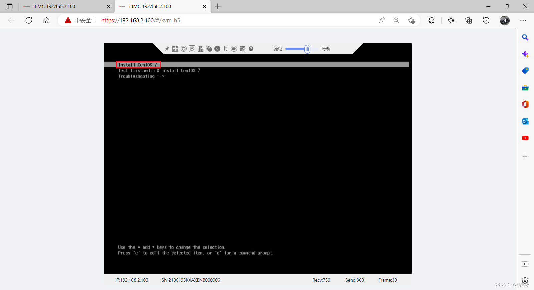Open sidebar Search
534x290 pixels.
pos(525,37)
